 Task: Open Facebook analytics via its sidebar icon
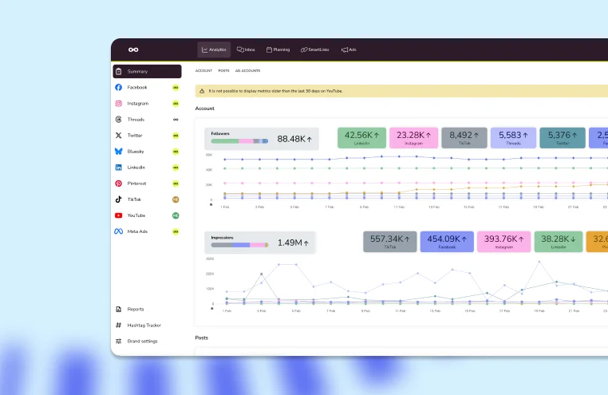click(x=118, y=88)
